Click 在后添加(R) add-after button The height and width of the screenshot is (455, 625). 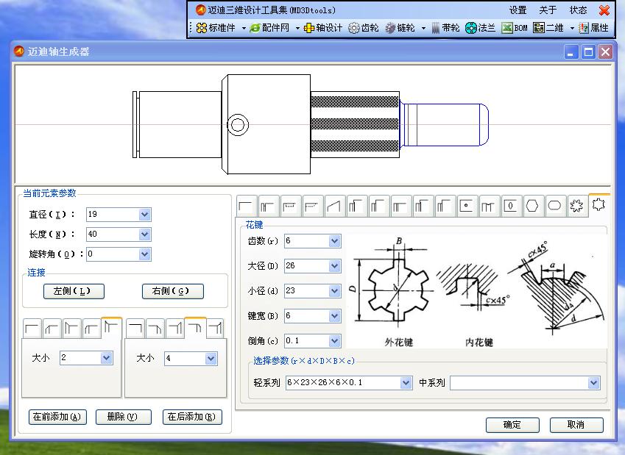(192, 417)
